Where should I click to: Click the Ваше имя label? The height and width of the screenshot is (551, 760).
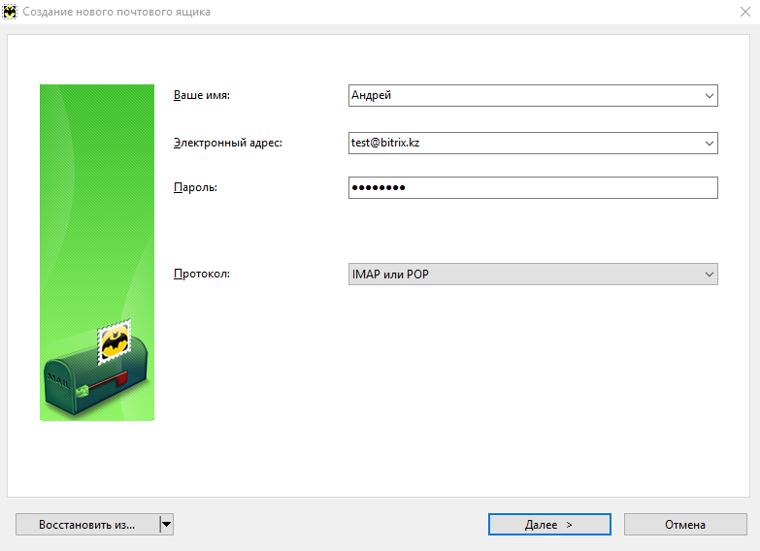click(202, 95)
